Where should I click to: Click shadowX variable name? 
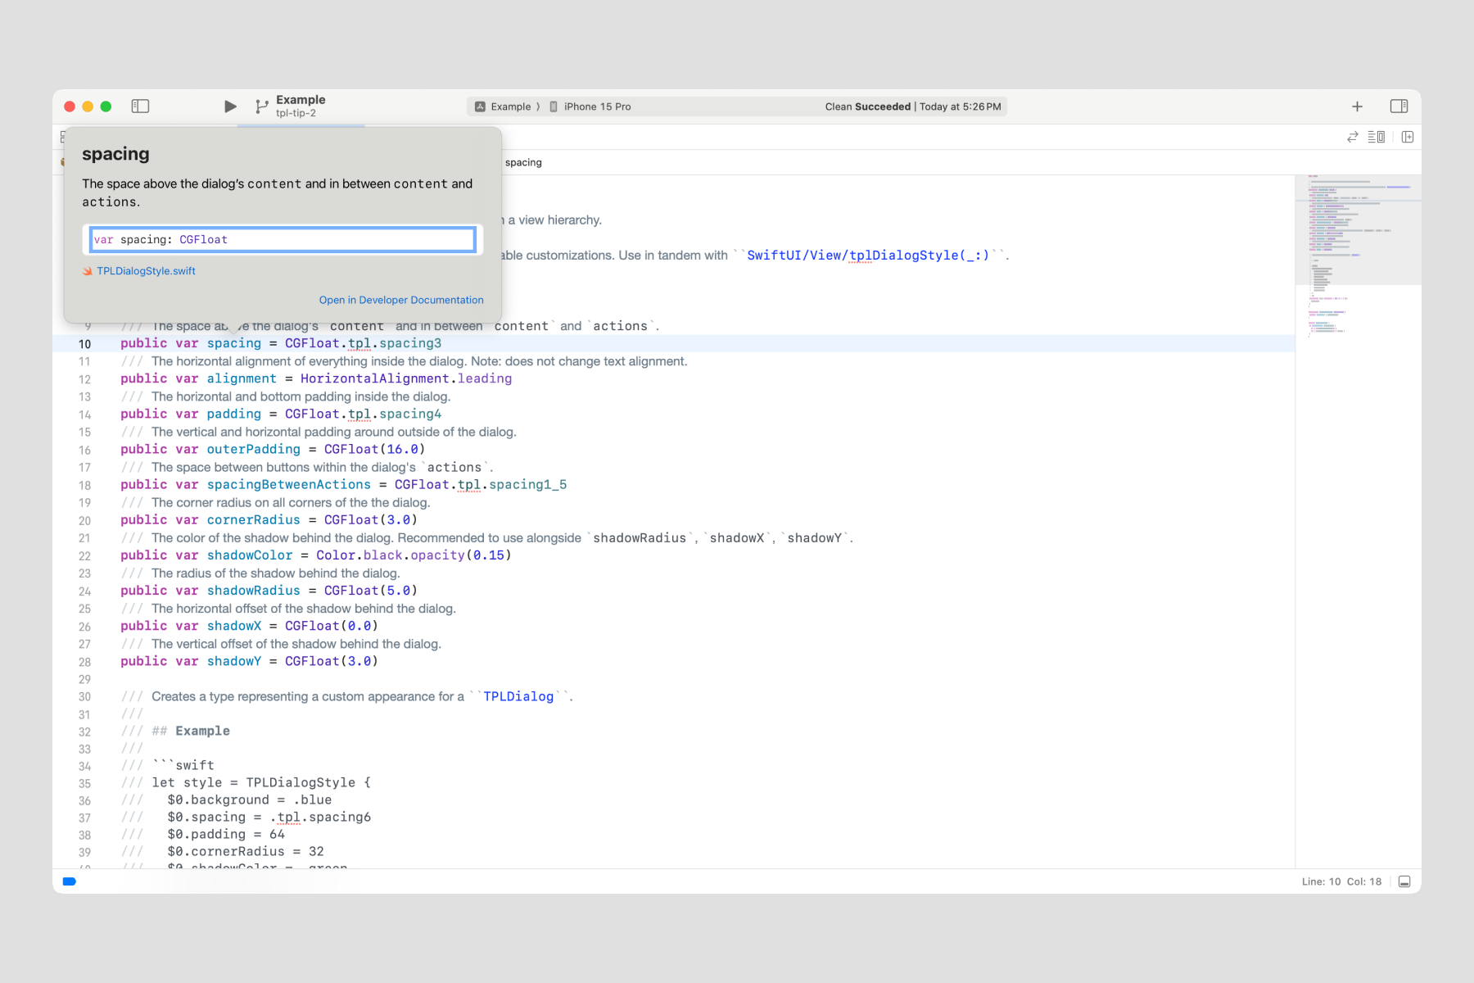tap(234, 625)
